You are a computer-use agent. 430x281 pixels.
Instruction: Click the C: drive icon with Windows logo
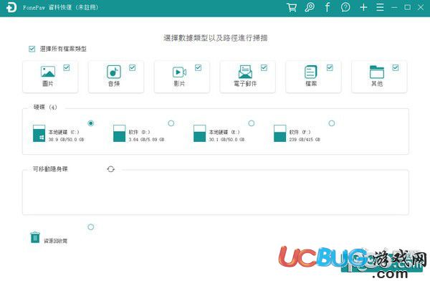39,133
